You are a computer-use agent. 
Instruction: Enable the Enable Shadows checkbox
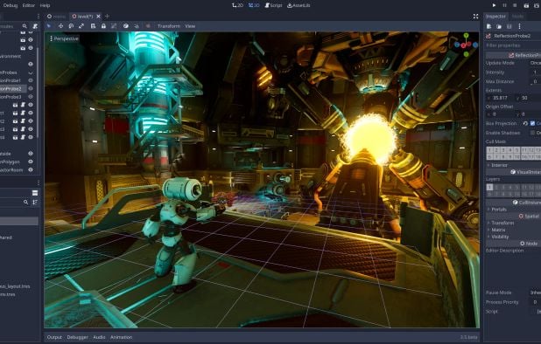point(532,133)
